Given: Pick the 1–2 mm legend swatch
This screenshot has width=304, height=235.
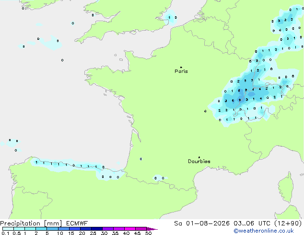Looking at the screenshot, I should (x=30, y=229).
